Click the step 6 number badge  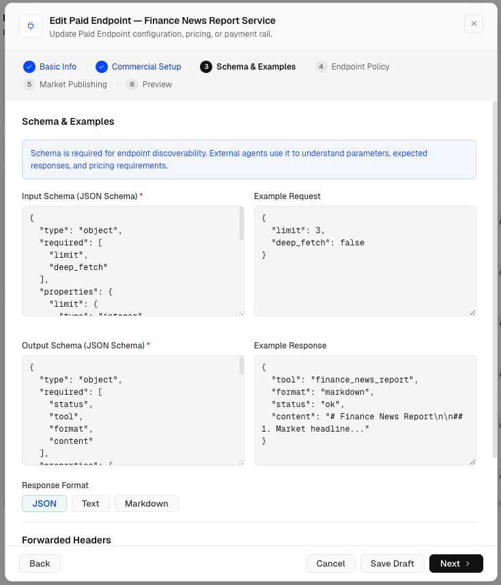(132, 85)
